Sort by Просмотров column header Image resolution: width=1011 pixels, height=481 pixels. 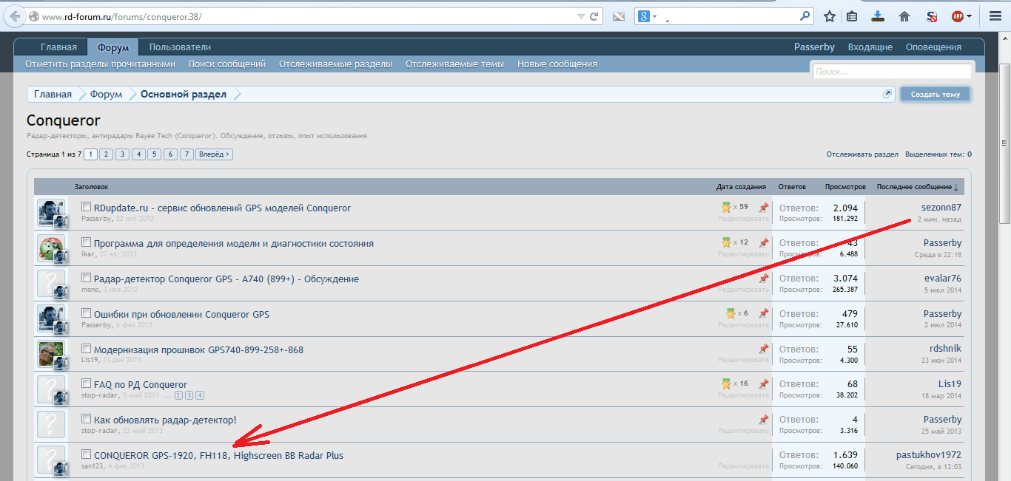point(845,187)
